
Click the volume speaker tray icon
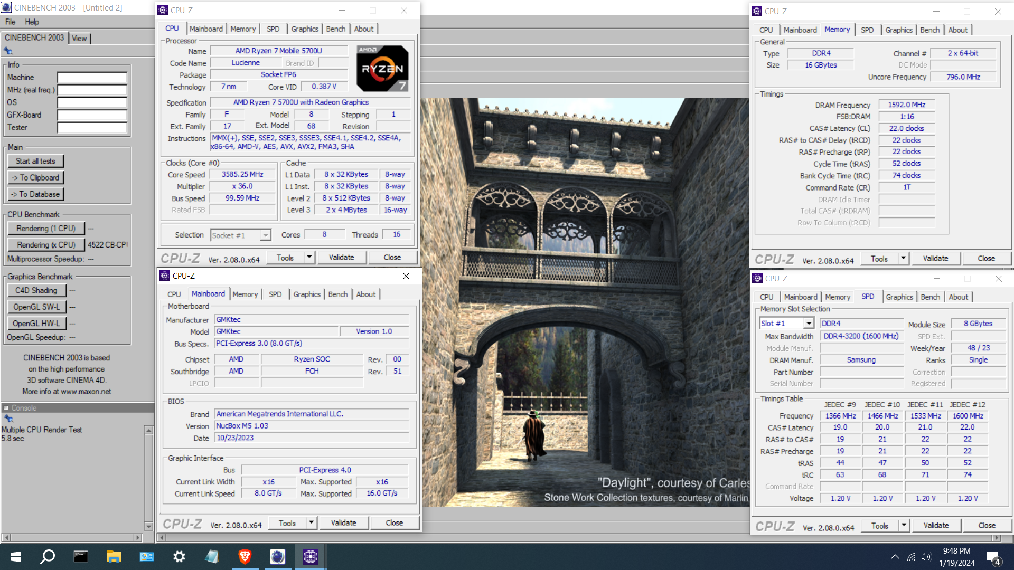coord(926,557)
